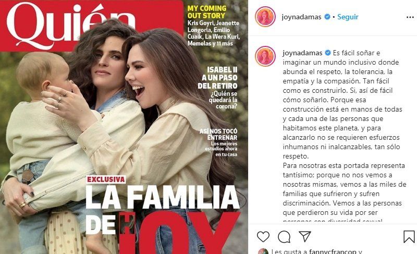Viewport: 417px width, 254px height.
Task: Share the post with the paper plane icon
Action: point(305,236)
